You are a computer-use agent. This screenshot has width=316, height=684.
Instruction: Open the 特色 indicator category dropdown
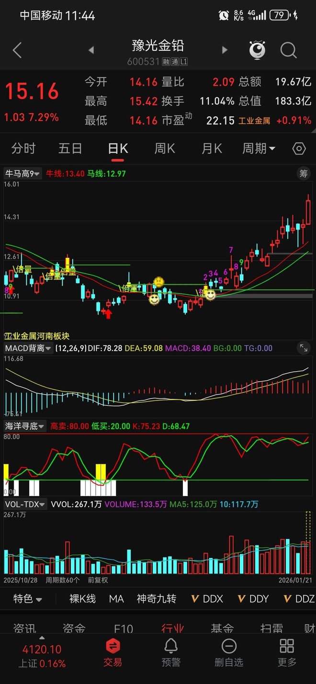pos(27,599)
